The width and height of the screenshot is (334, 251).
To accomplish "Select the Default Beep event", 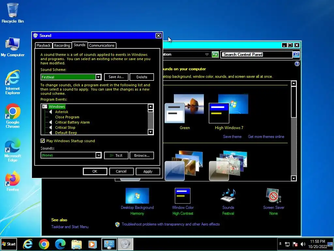I will [x=66, y=133].
